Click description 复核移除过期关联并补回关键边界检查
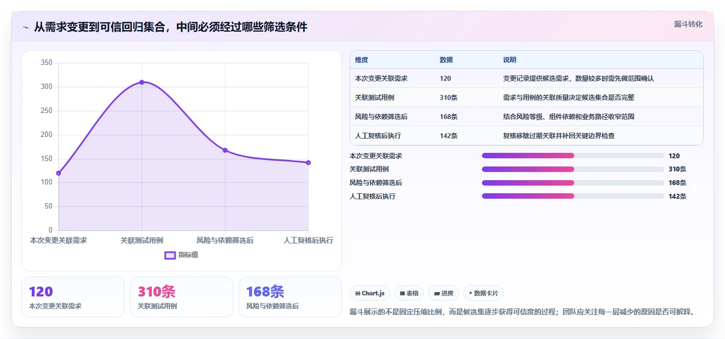The width and height of the screenshot is (725, 339). [559, 136]
